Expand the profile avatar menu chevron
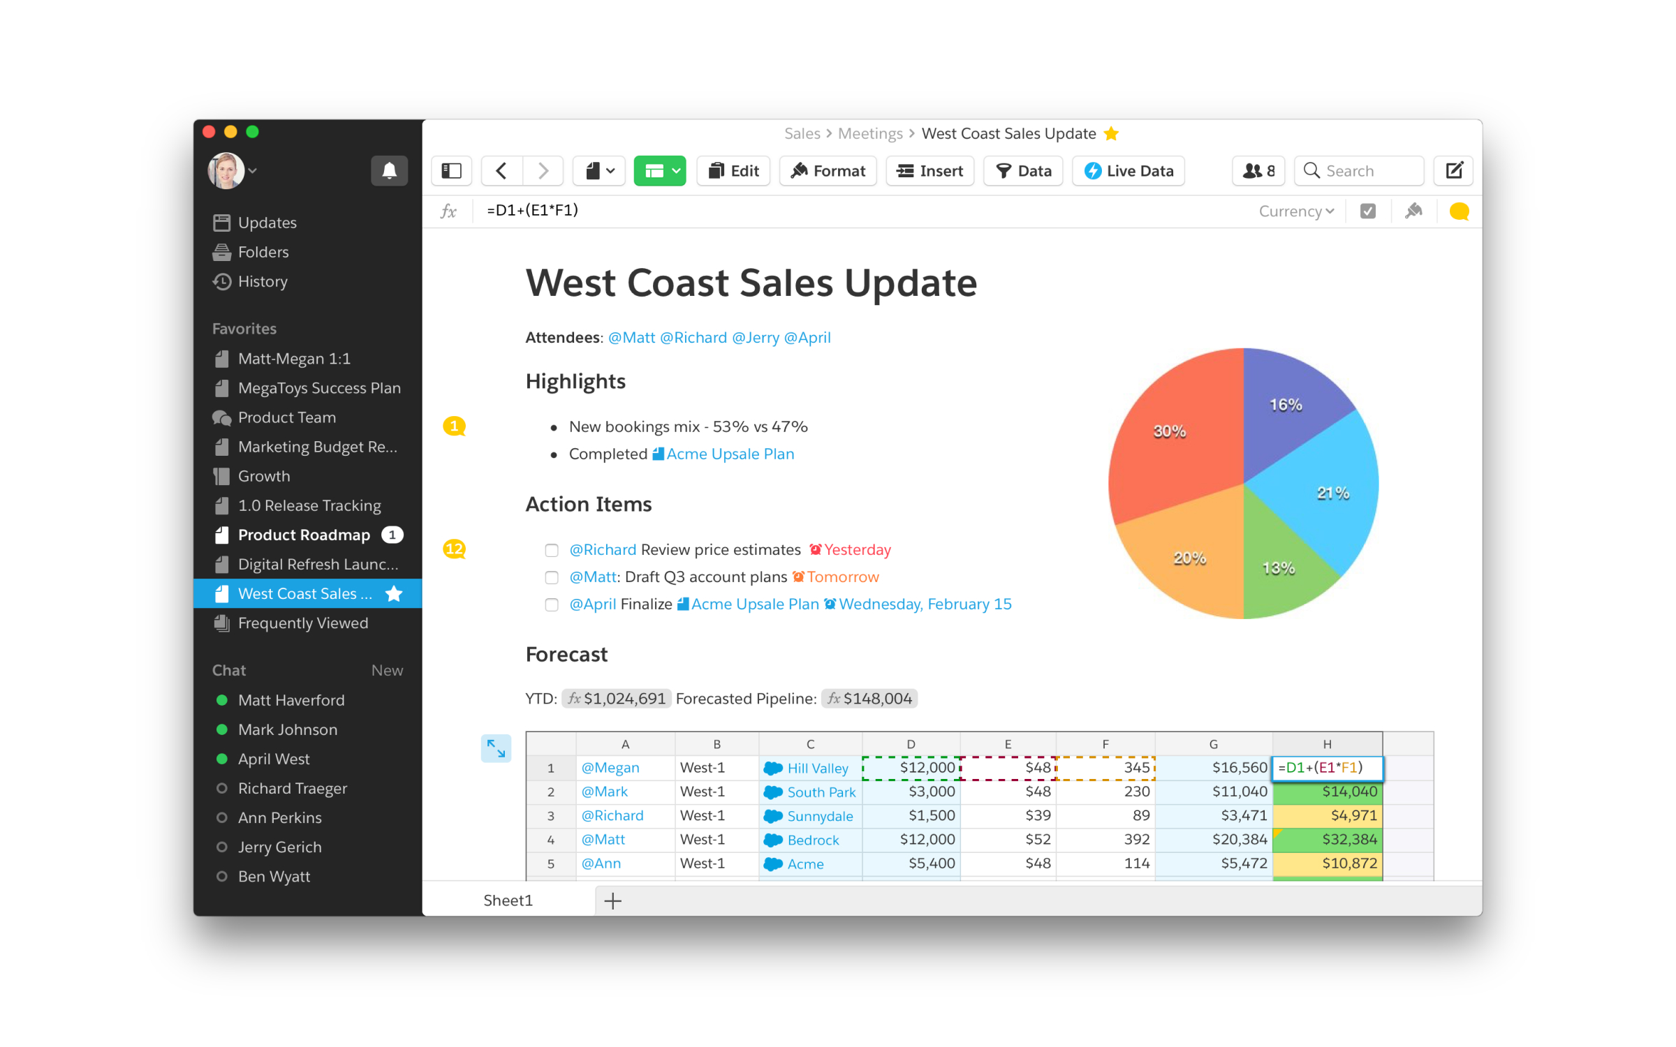This screenshot has height=1047, width=1676. pyautogui.click(x=253, y=170)
